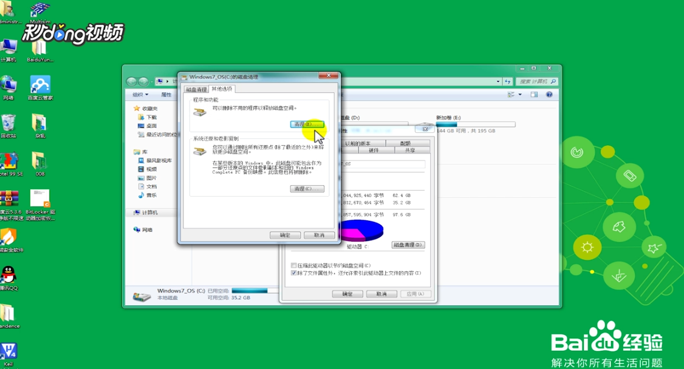Open the 计算机 desktop icon
Viewport: 684px width, 369px height.
[9, 50]
